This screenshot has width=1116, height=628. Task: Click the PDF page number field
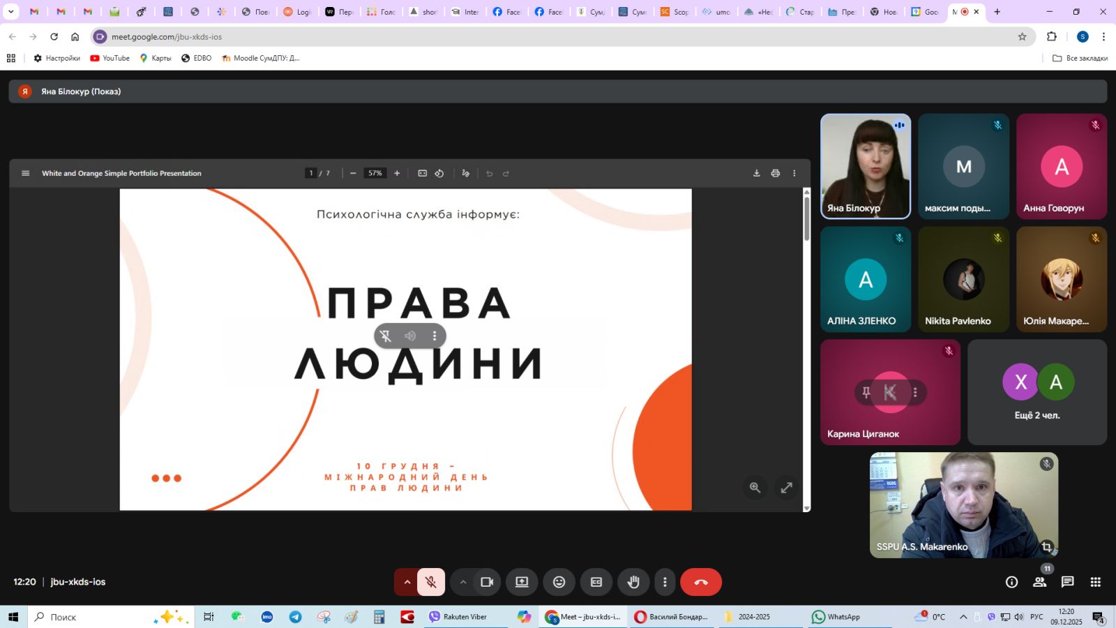(311, 173)
